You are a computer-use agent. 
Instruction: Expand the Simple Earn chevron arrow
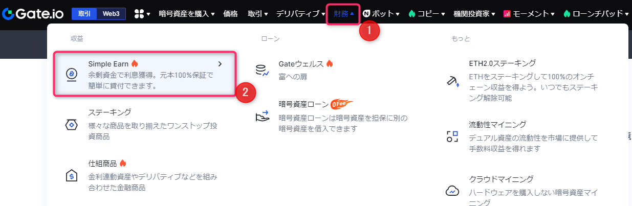(x=220, y=64)
